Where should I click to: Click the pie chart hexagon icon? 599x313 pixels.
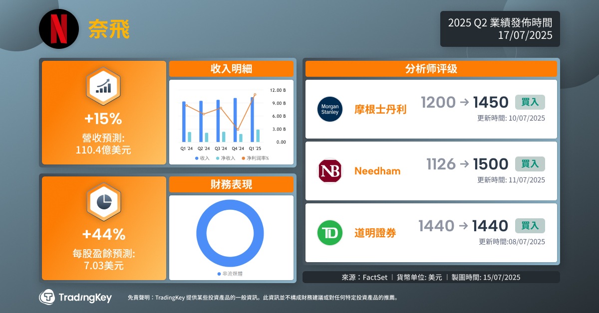pos(103,201)
